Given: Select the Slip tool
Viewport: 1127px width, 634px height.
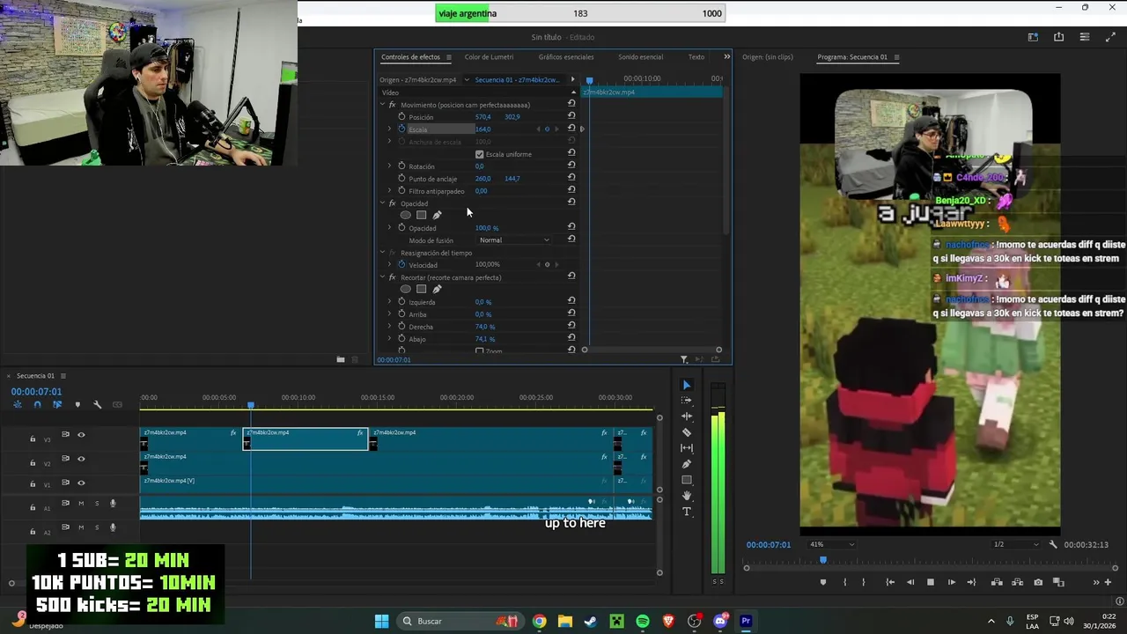Looking at the screenshot, I should coord(687,448).
